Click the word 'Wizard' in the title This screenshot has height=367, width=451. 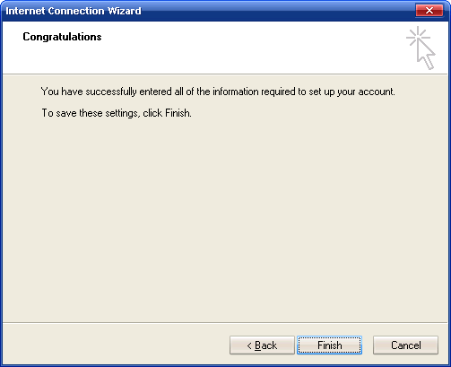(125, 11)
